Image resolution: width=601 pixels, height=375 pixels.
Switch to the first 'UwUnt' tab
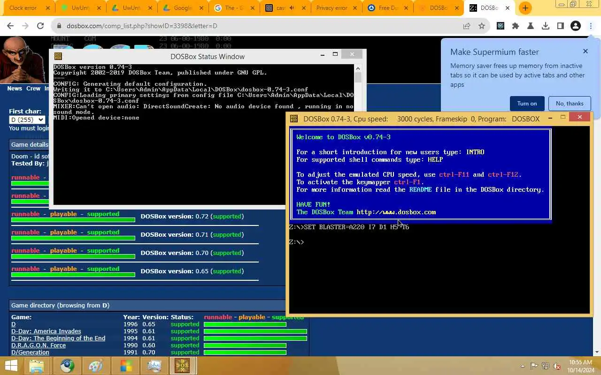click(x=81, y=8)
